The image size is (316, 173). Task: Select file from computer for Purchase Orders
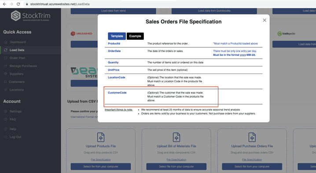click(252, 166)
